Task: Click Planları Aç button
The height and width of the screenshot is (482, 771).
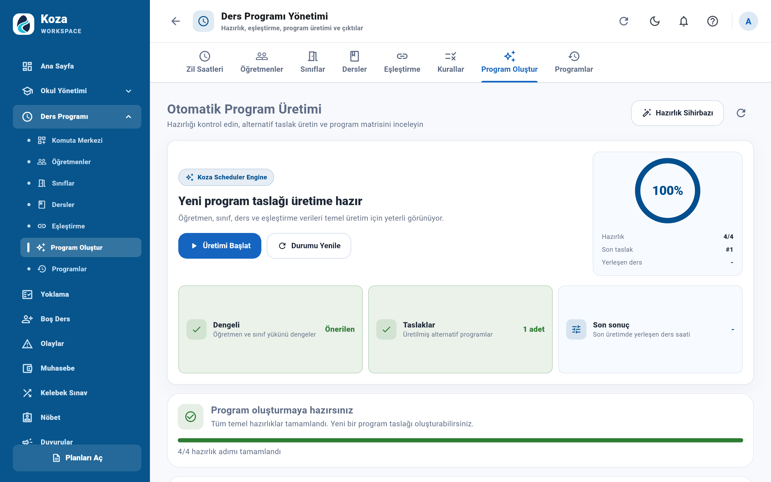Action: click(77, 458)
